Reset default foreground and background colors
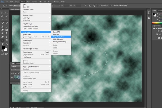 click(2, 51)
